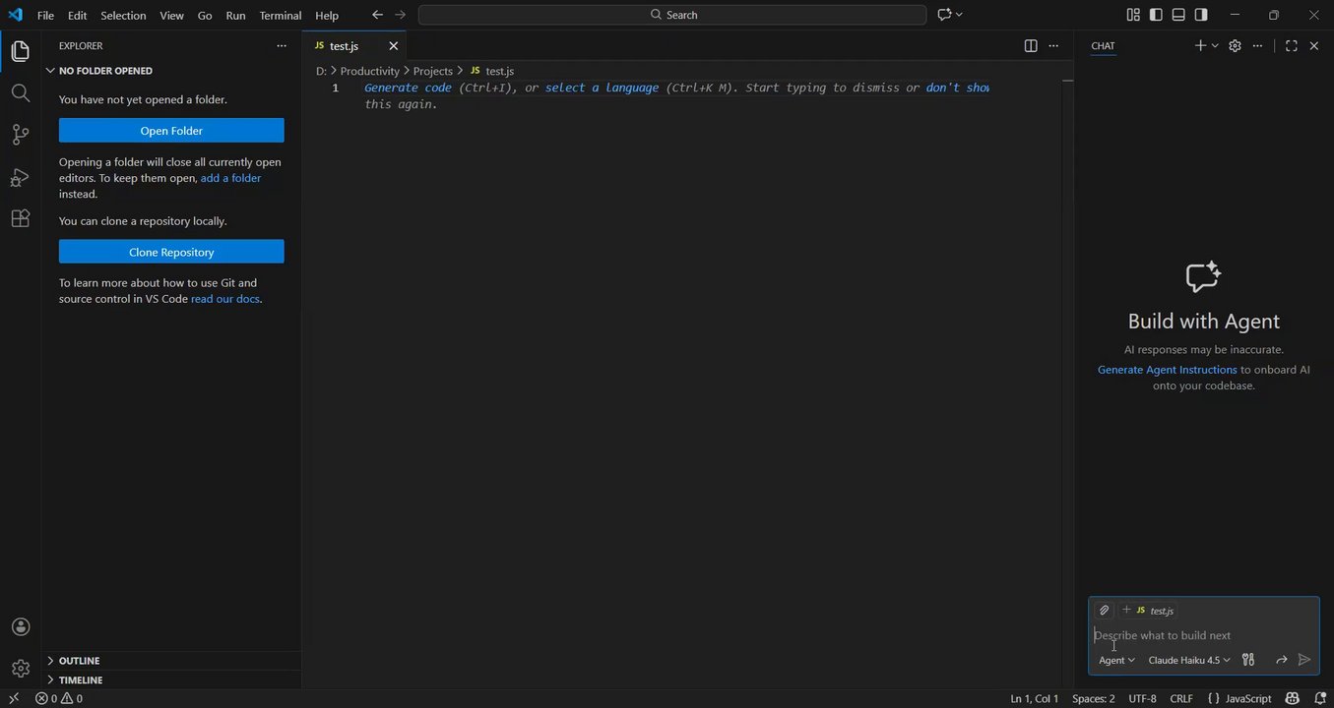Toggle Secondary Side Bar visibility
This screenshot has width=1334, height=708.
click(x=1201, y=15)
